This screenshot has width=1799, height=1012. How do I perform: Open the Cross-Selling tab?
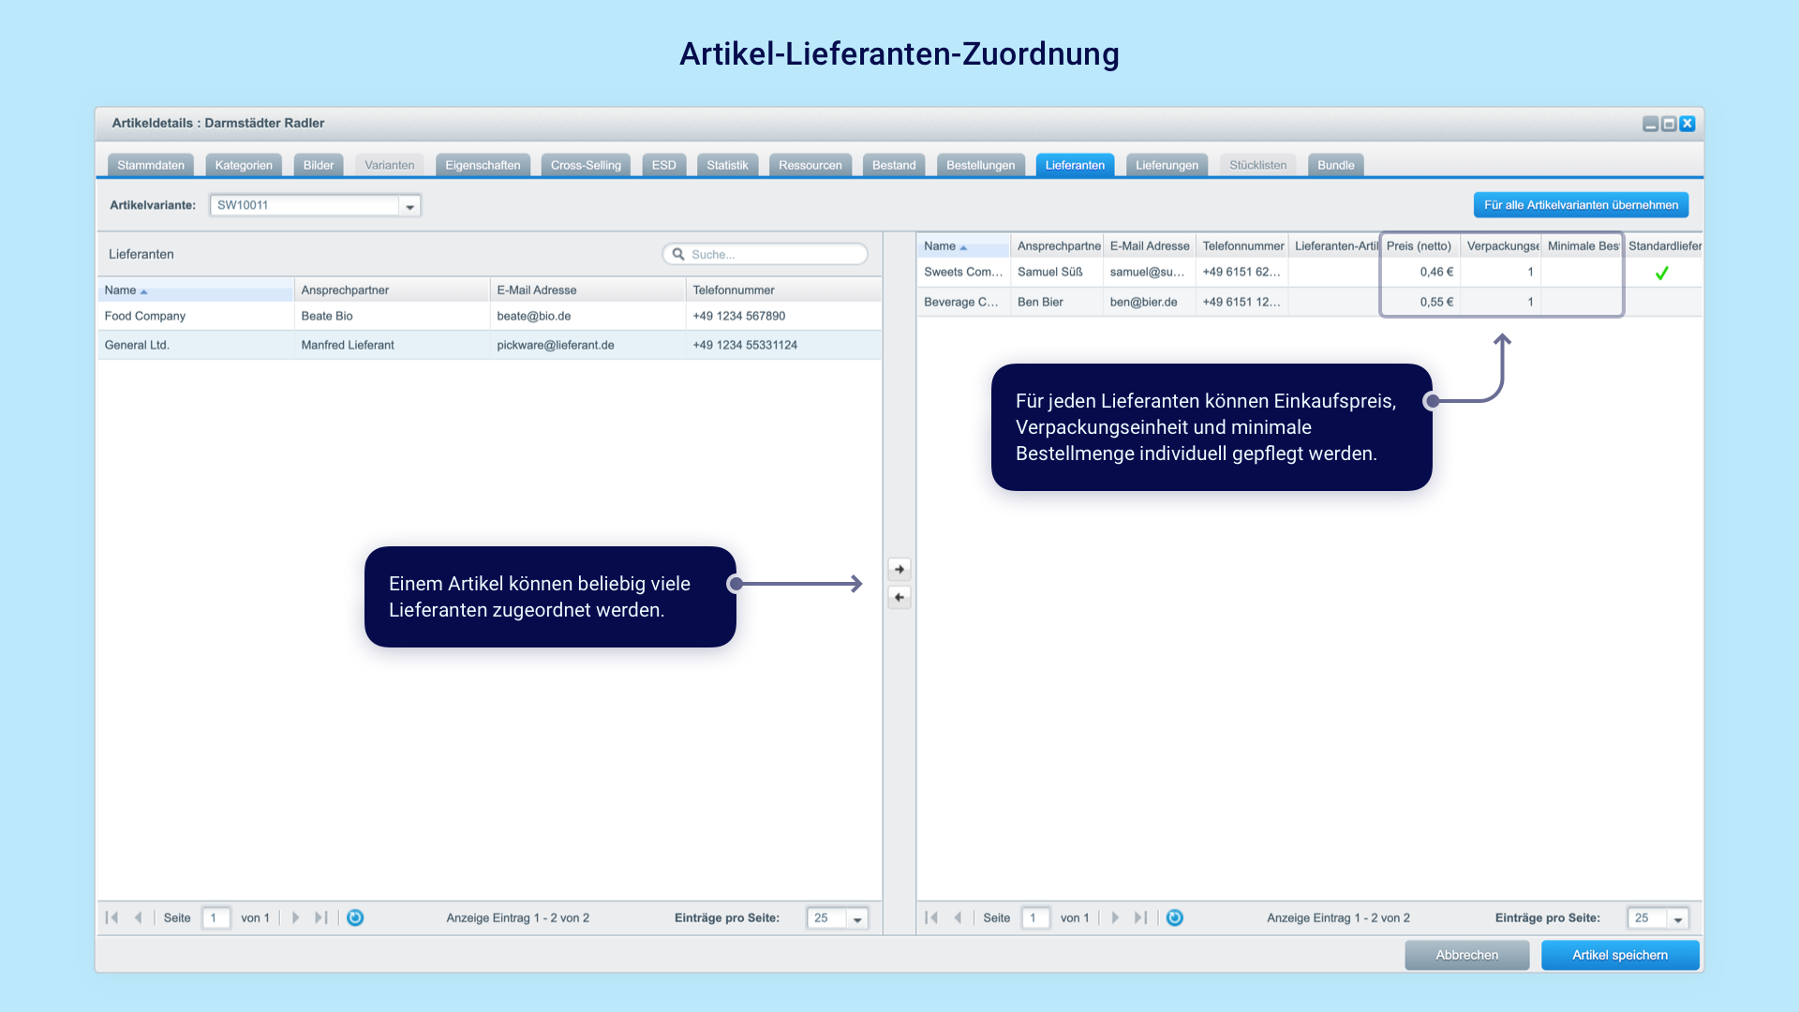[586, 165]
